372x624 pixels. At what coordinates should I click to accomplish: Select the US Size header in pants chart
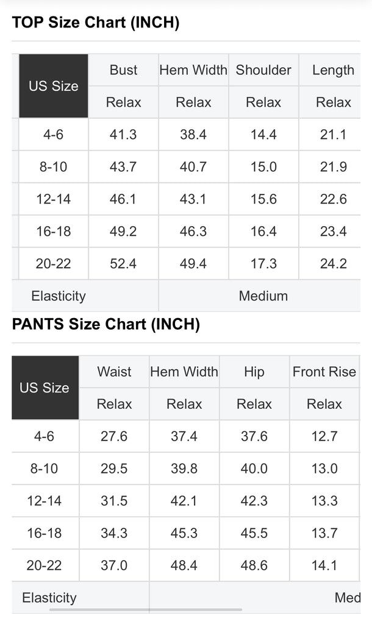(x=45, y=388)
